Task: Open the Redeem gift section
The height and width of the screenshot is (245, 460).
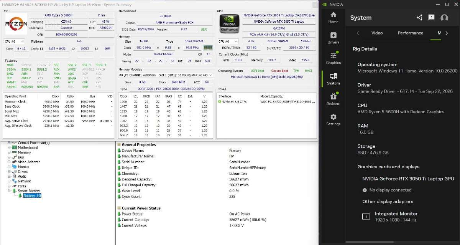Action: (x=333, y=99)
